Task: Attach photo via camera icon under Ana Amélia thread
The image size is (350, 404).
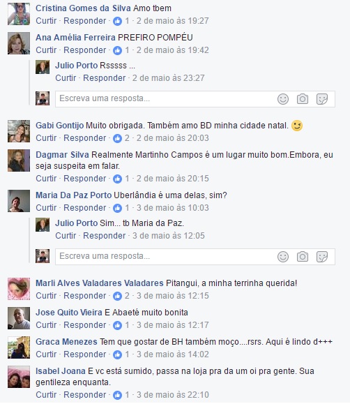Action: [303, 99]
